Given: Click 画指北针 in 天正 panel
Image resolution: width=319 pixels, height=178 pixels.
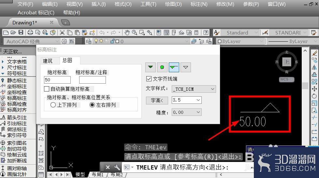Looking at the screenshot, I should [17, 174].
